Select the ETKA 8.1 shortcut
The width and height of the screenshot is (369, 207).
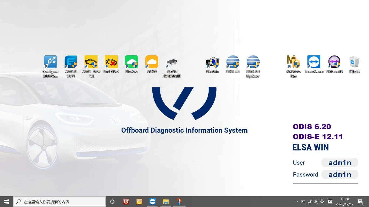tap(233, 64)
